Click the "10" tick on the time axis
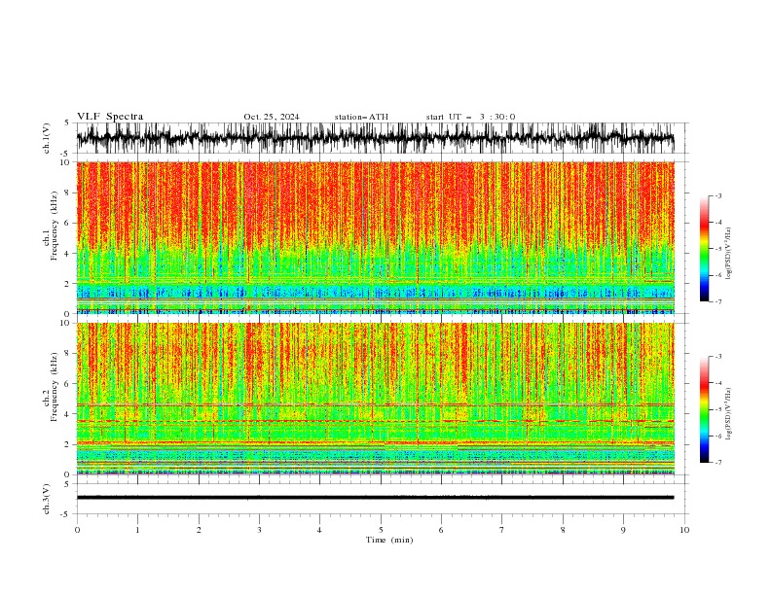Screen dimensions: 771x595 click(684, 530)
